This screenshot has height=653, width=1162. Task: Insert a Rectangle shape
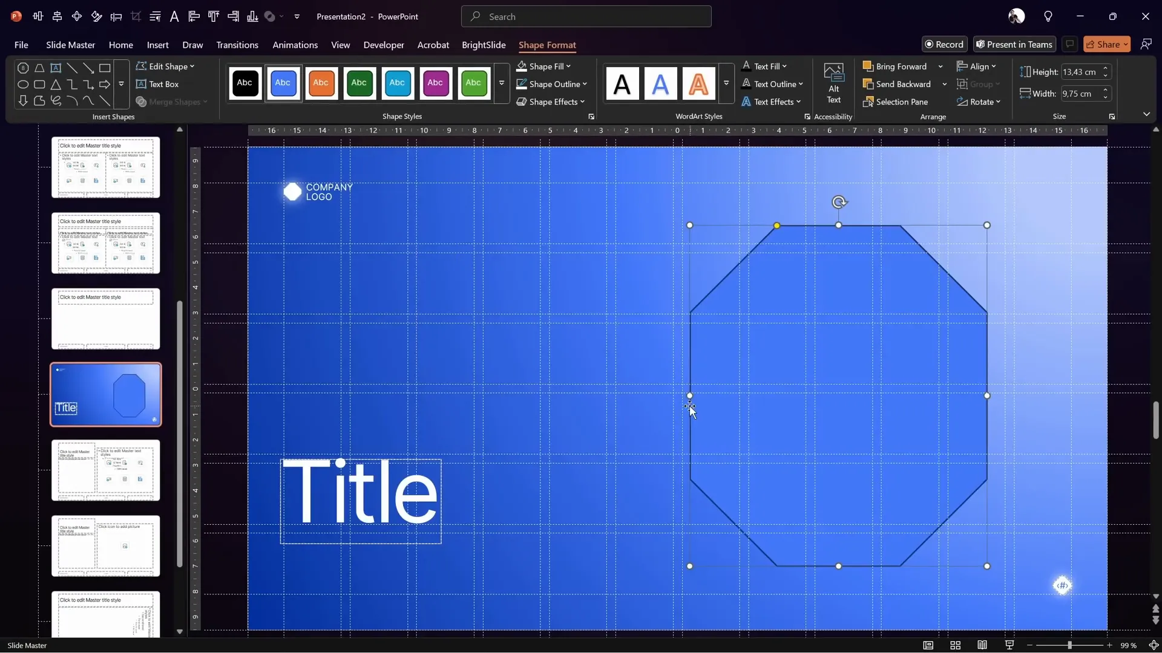coord(105,68)
